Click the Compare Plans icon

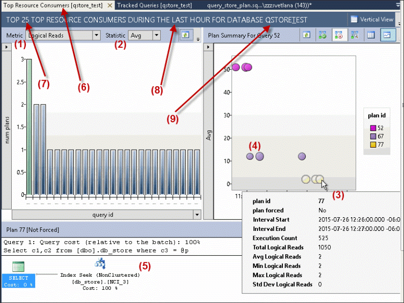(355, 35)
